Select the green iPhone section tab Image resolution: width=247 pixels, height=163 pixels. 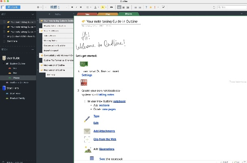coord(129,14)
